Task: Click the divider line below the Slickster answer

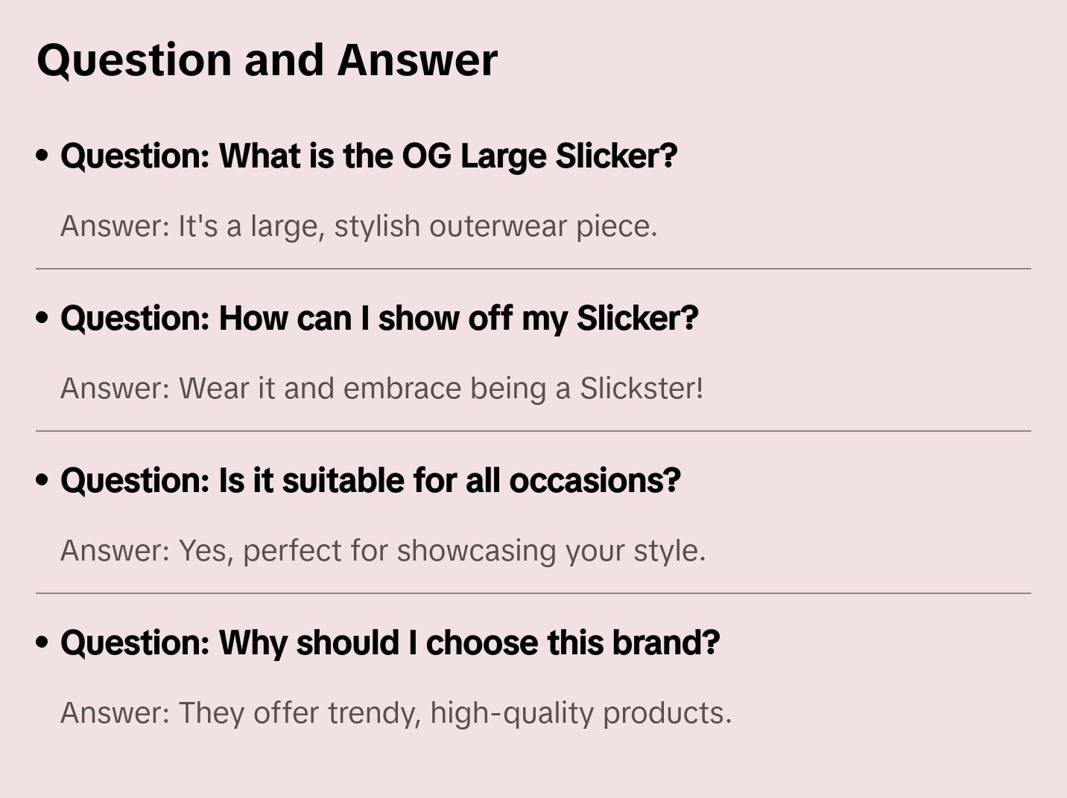Action: [533, 431]
